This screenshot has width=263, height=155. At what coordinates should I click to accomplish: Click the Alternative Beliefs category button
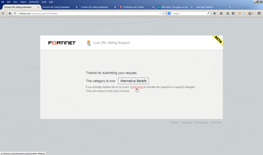(x=133, y=81)
